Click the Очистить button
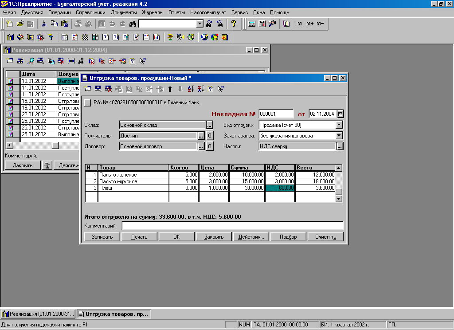 (x=325, y=237)
